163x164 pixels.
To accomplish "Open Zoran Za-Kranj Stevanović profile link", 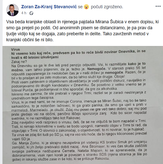I will (49, 7).
